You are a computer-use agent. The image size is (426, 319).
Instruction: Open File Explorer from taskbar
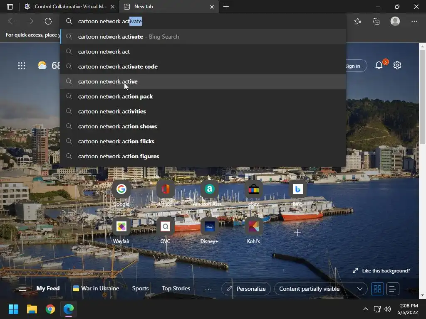click(32, 309)
